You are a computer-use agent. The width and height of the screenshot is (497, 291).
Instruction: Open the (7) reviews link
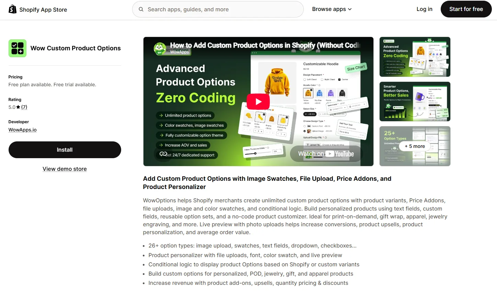point(24,107)
